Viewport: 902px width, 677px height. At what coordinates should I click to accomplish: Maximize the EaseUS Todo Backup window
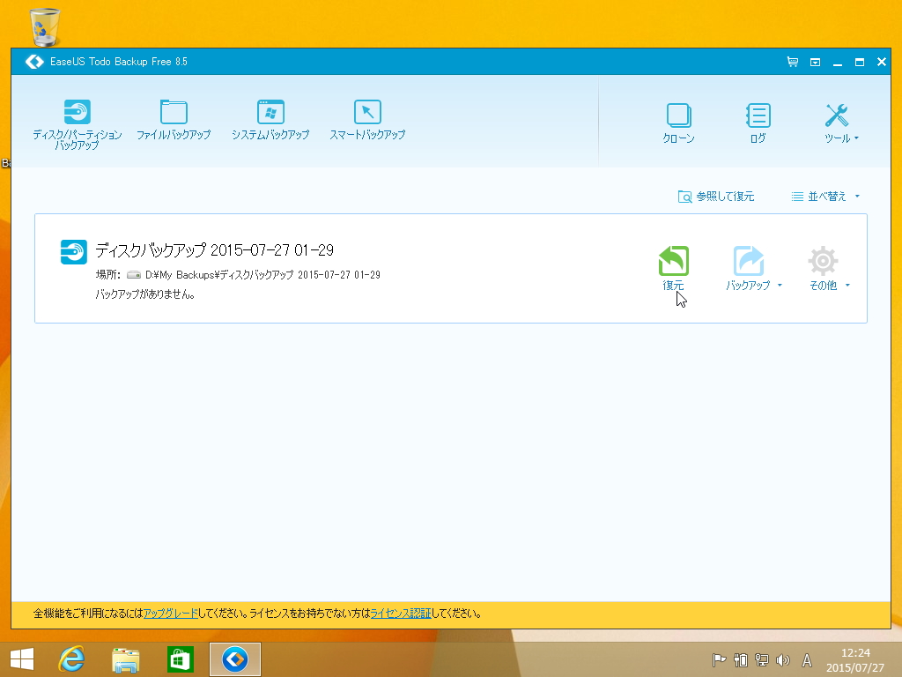[860, 62]
